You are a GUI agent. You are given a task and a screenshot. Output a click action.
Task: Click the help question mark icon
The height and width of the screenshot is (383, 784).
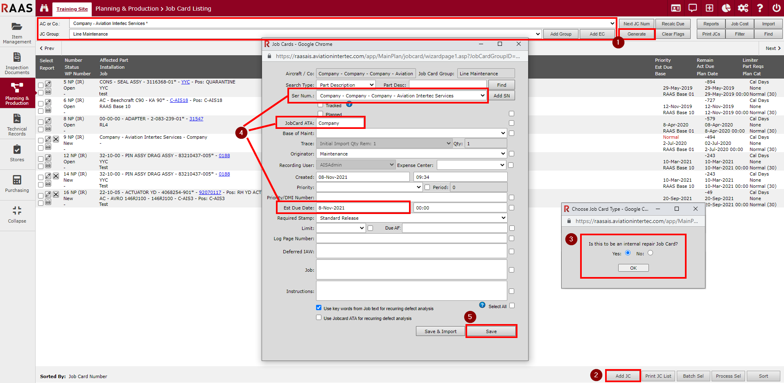(x=760, y=8)
